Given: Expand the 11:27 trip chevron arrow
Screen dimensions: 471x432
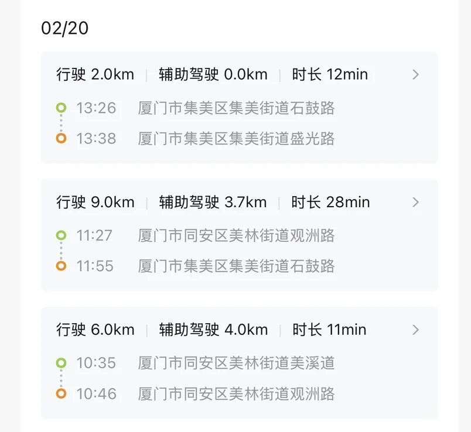Looking at the screenshot, I should (415, 202).
